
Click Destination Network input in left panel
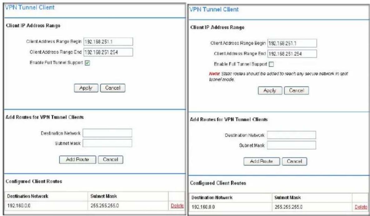coord(107,133)
